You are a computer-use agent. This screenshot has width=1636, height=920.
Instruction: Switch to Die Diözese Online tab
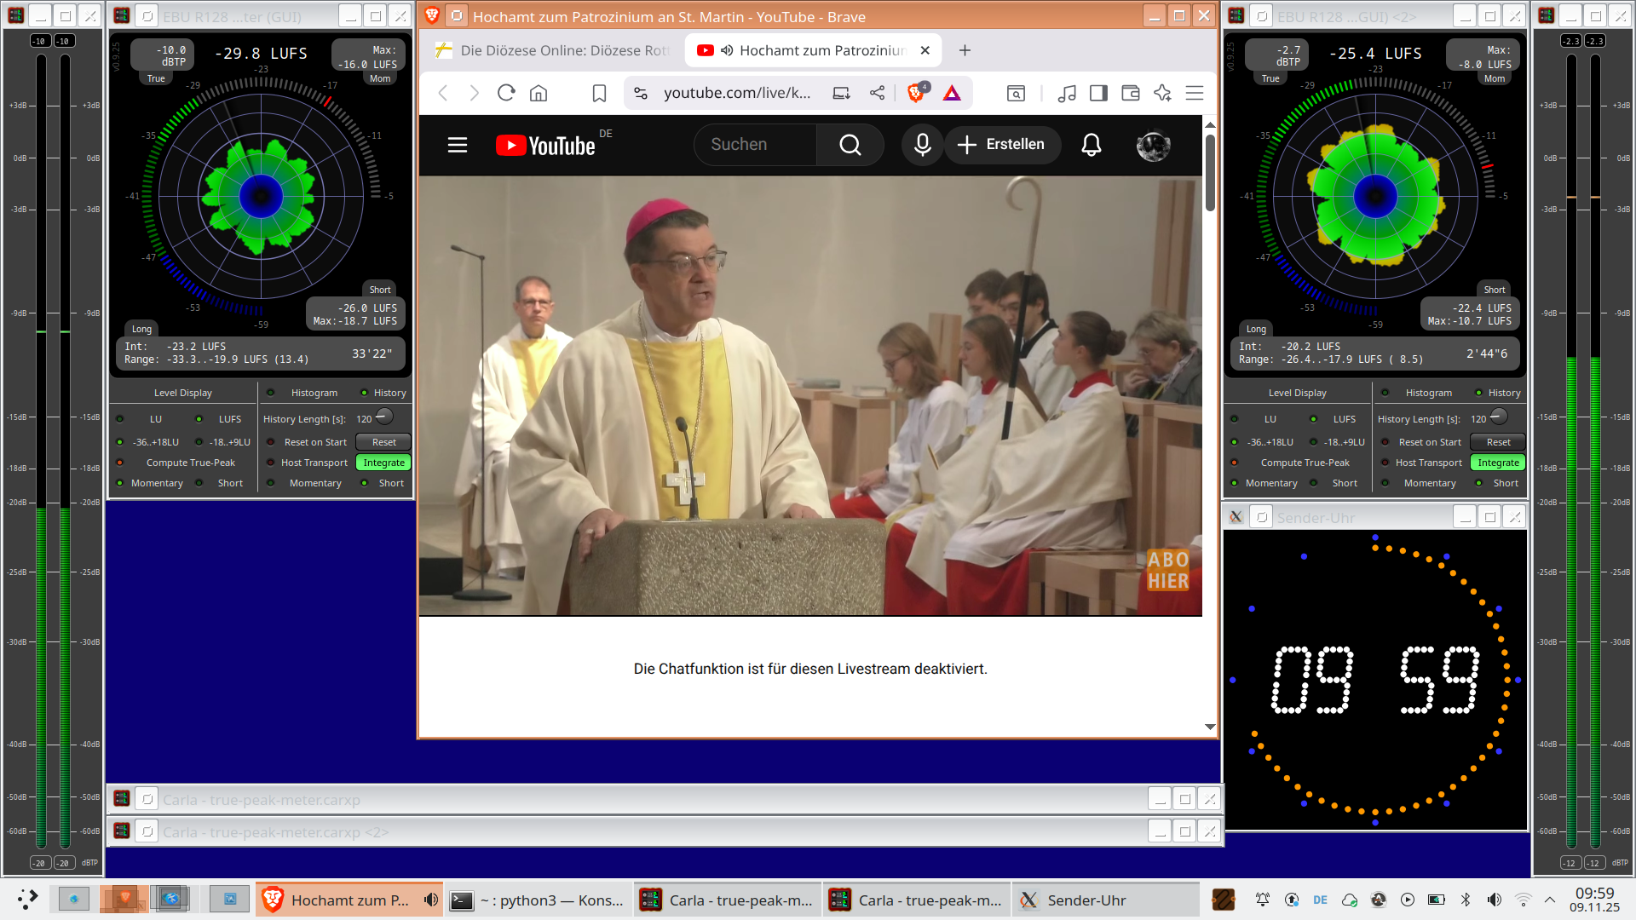point(552,50)
